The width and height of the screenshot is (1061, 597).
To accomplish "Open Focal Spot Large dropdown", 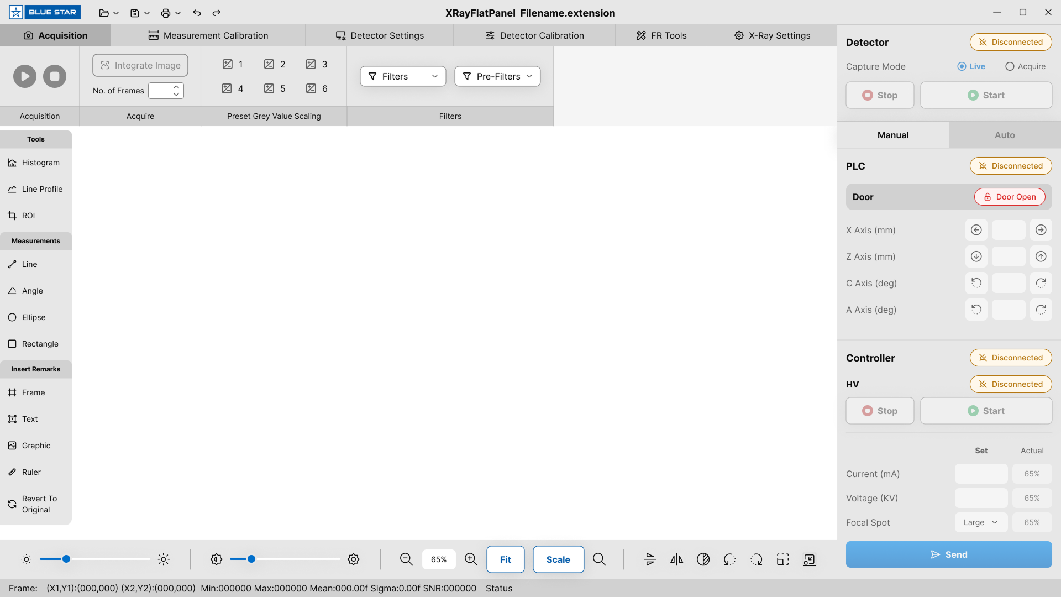I will click(x=981, y=522).
